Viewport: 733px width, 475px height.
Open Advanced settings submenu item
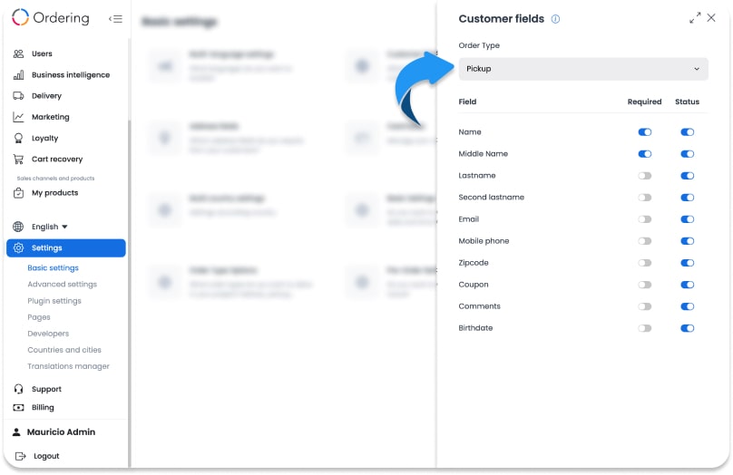coord(63,284)
